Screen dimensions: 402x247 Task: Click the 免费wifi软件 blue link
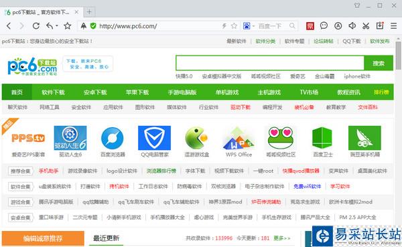(x=307, y=186)
